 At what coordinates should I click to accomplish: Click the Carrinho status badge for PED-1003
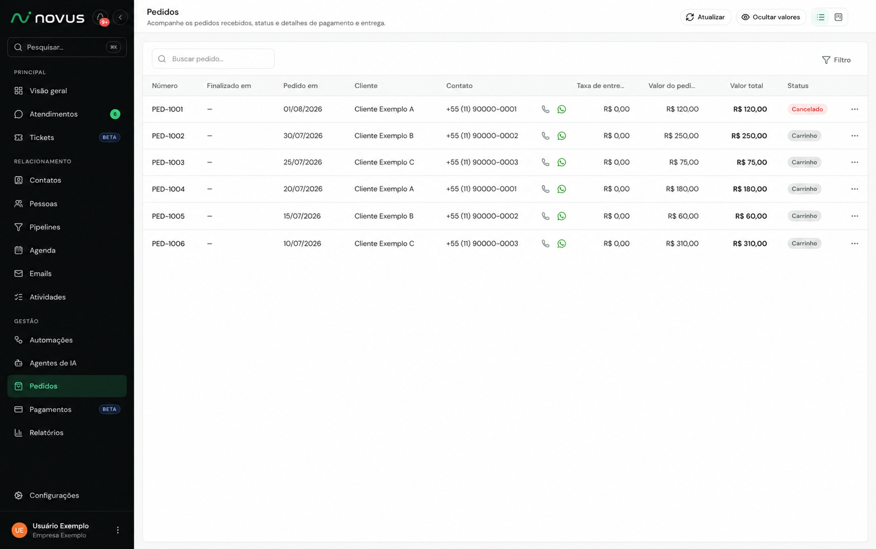point(804,163)
